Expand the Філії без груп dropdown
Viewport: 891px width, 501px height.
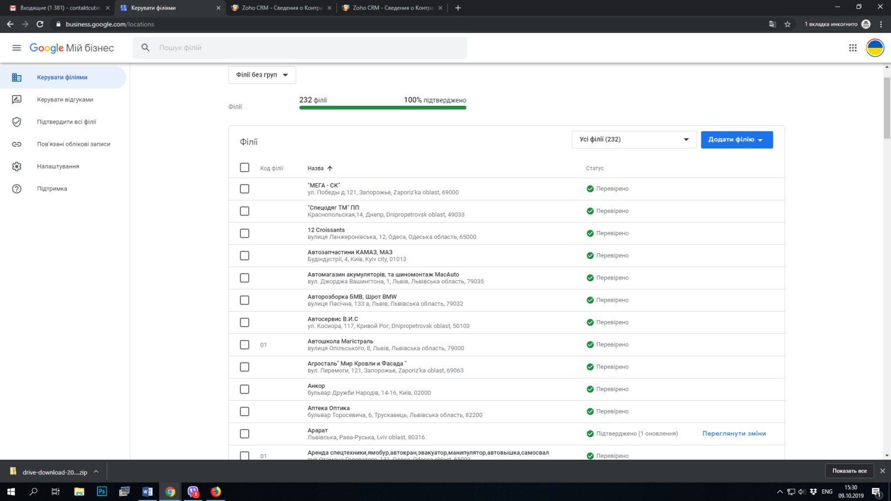(x=262, y=75)
